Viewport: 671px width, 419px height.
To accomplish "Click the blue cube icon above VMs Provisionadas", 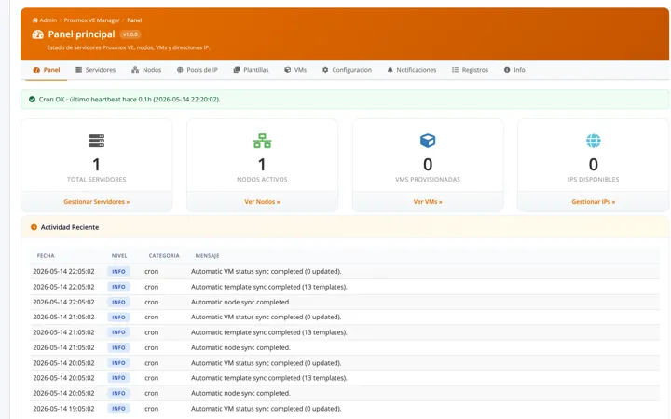I will point(428,141).
